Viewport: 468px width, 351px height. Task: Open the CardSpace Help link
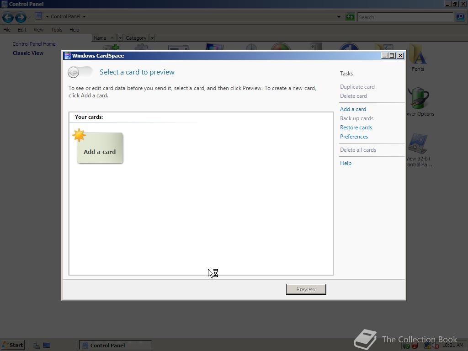346,163
